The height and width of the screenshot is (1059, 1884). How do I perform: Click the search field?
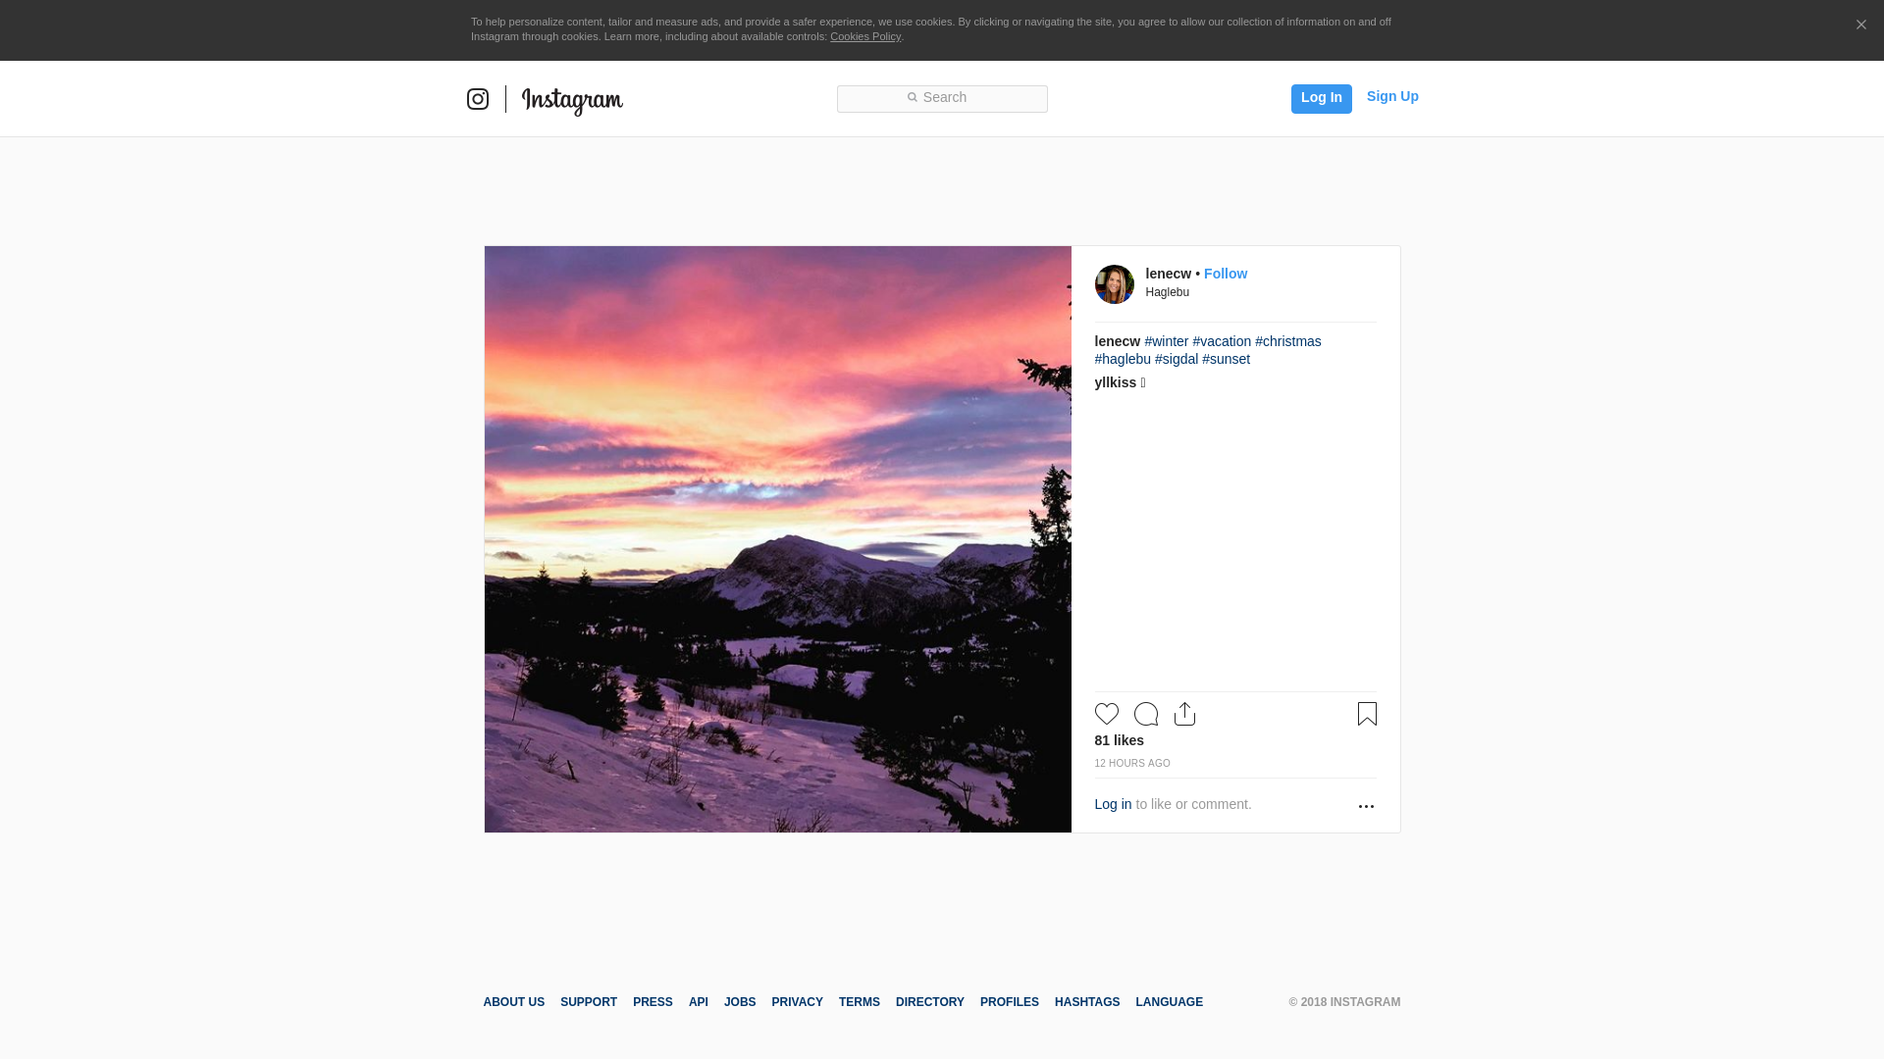(x=942, y=98)
